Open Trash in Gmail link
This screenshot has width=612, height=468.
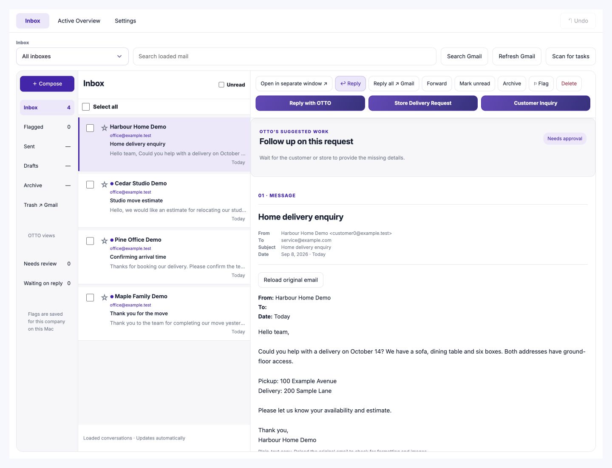click(47, 205)
